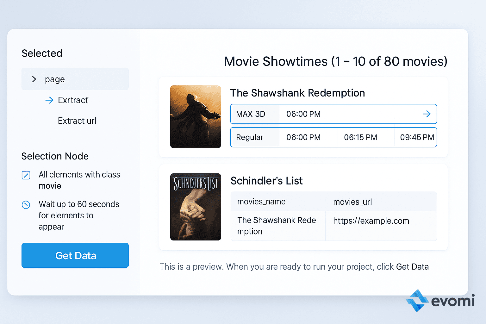
Task: Click the MAX 3D format label
Action: tap(251, 114)
